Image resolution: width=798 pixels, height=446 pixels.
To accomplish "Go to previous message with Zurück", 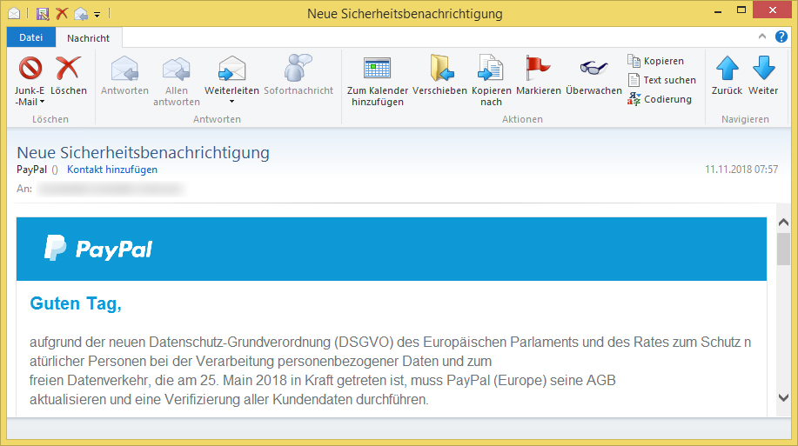I will [x=727, y=77].
